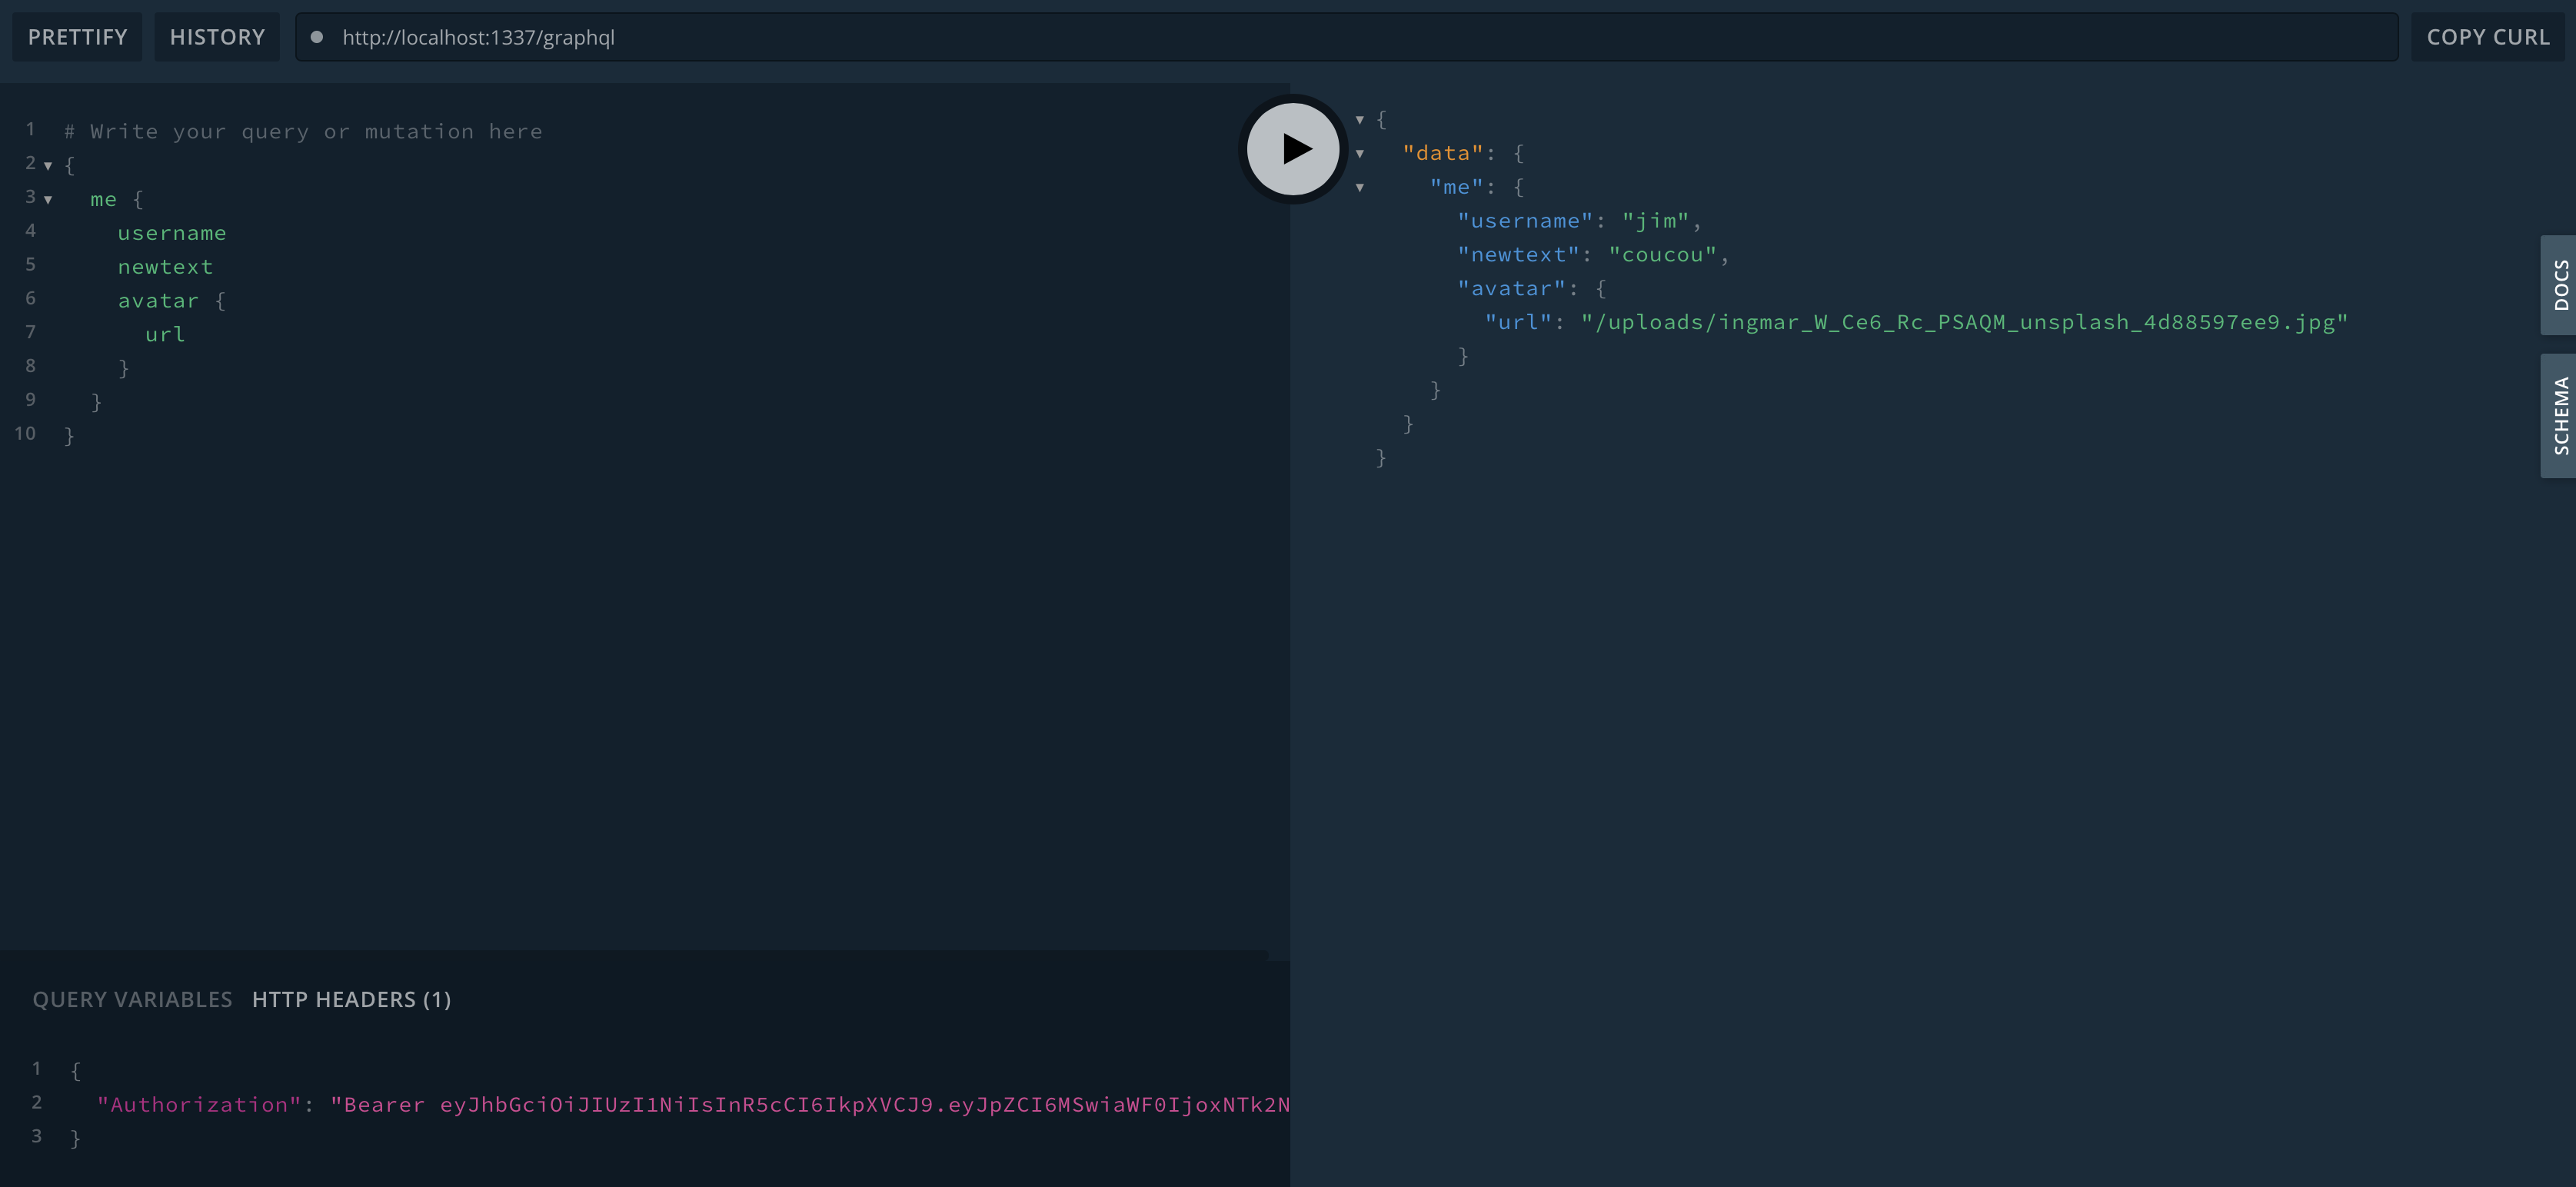This screenshot has width=2576, height=1187.
Task: Open the SCHEMA side tab
Action: point(2559,415)
